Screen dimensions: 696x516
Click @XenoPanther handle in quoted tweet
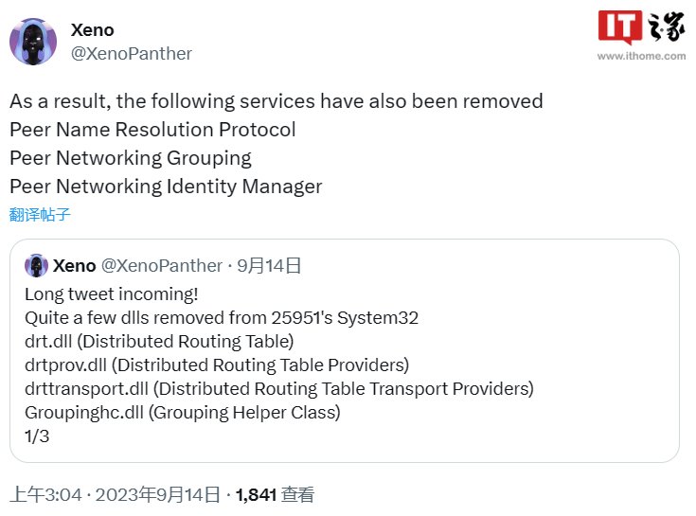coord(162,266)
